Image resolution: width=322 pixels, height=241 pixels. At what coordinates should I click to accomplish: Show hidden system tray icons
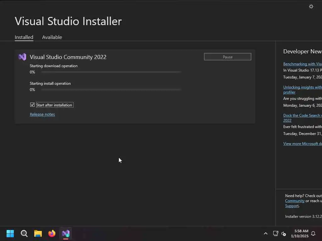265,233
